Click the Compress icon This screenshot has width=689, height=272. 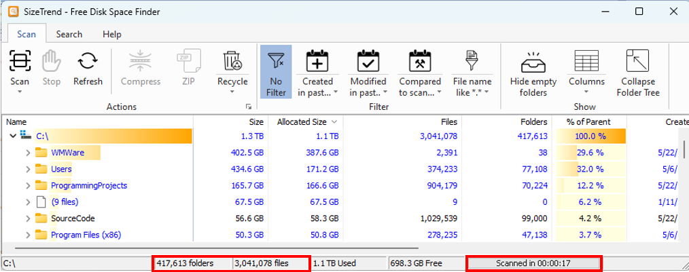point(141,60)
